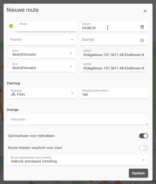
Task: Open the Start Bedrijfslocatie dropdown
Action: pos(42,53)
